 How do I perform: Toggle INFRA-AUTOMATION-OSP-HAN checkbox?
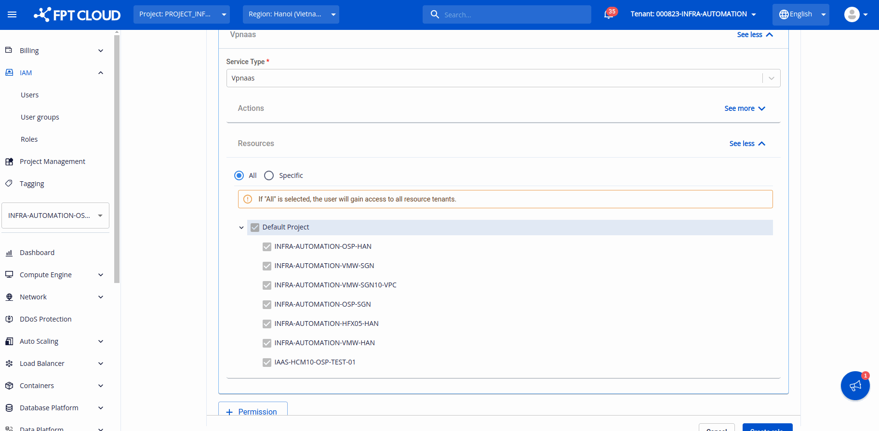267,246
